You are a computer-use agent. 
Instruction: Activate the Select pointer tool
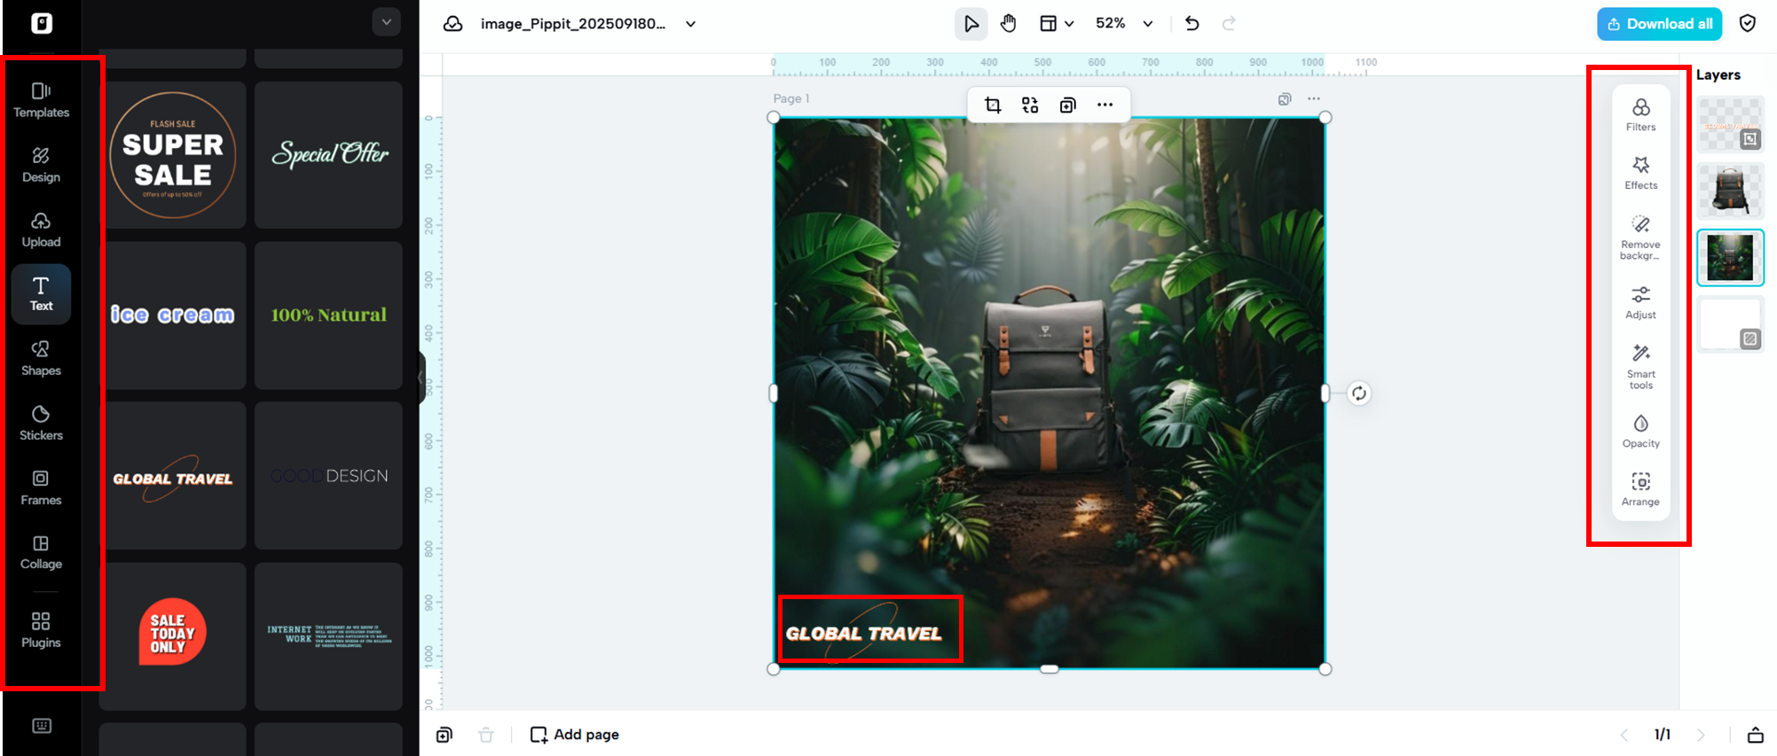coord(971,24)
